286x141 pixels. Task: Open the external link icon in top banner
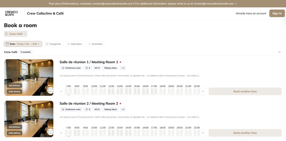click(236, 4)
